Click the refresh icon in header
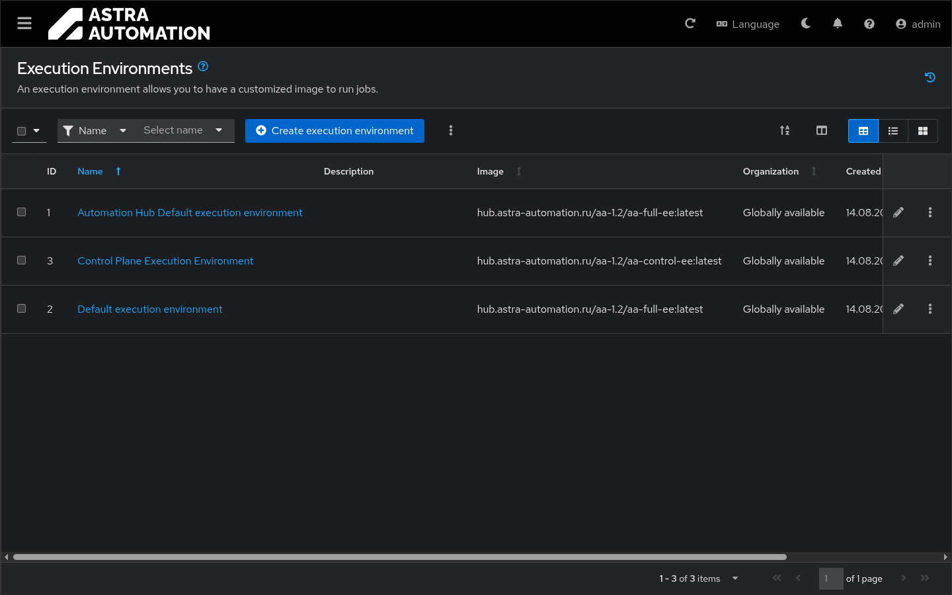The height and width of the screenshot is (595, 952). pyautogui.click(x=690, y=24)
